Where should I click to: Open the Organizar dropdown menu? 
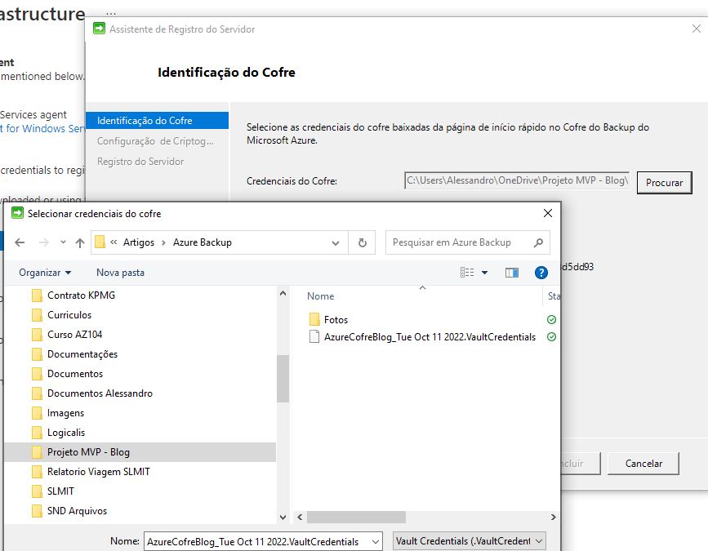(45, 273)
